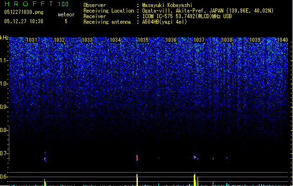Click the 1032 time marker
Screen dimensions: 293x186
pyautogui.click(x=60, y=40)
